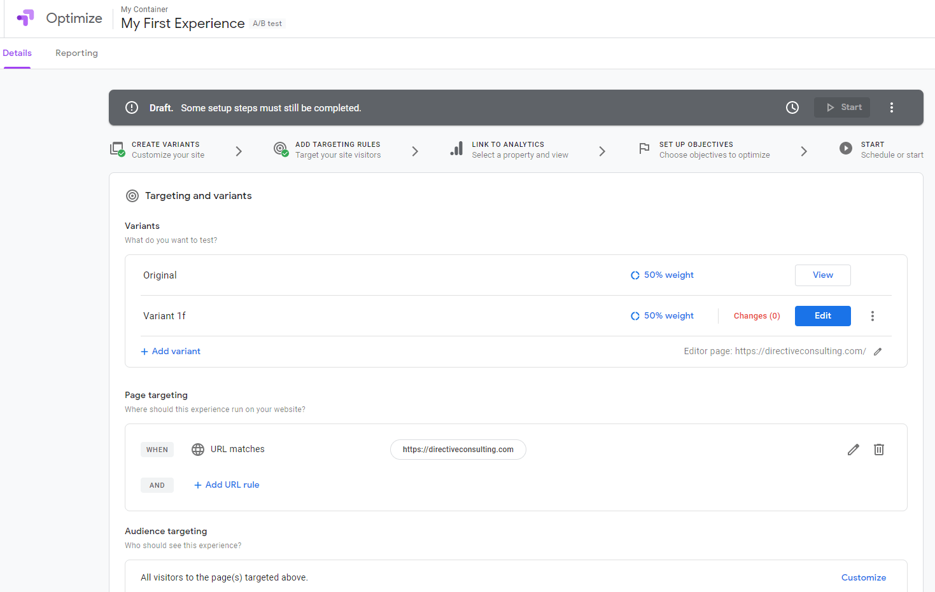Click the Start step play-circle icon

(846, 148)
